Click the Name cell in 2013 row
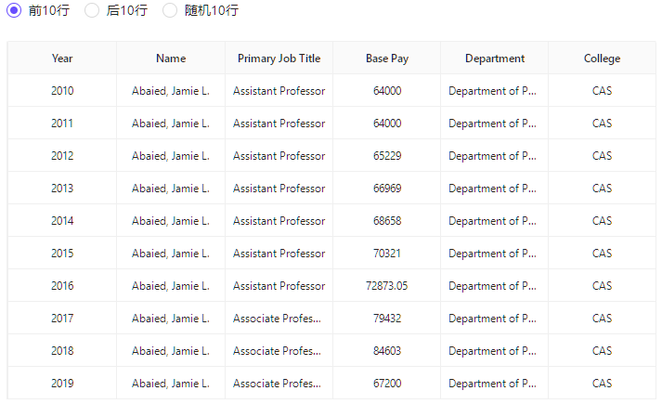662x404 pixels. point(171,189)
